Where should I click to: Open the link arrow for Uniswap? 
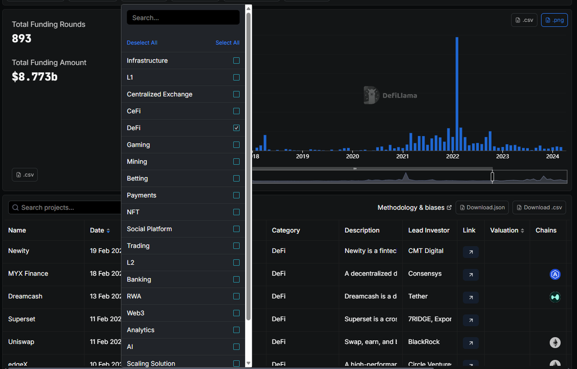coord(471,343)
